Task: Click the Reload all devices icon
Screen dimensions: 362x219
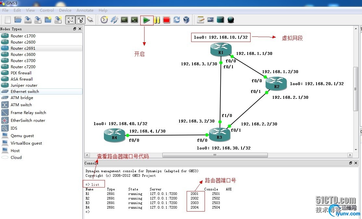Action: [177, 19]
